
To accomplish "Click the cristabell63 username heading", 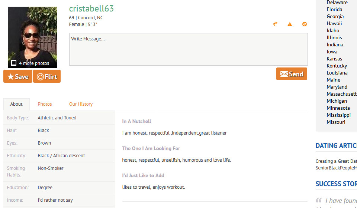I will [91, 9].
